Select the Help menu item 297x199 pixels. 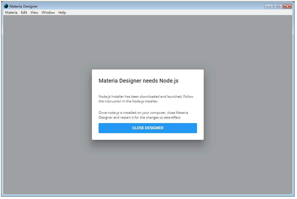click(62, 12)
